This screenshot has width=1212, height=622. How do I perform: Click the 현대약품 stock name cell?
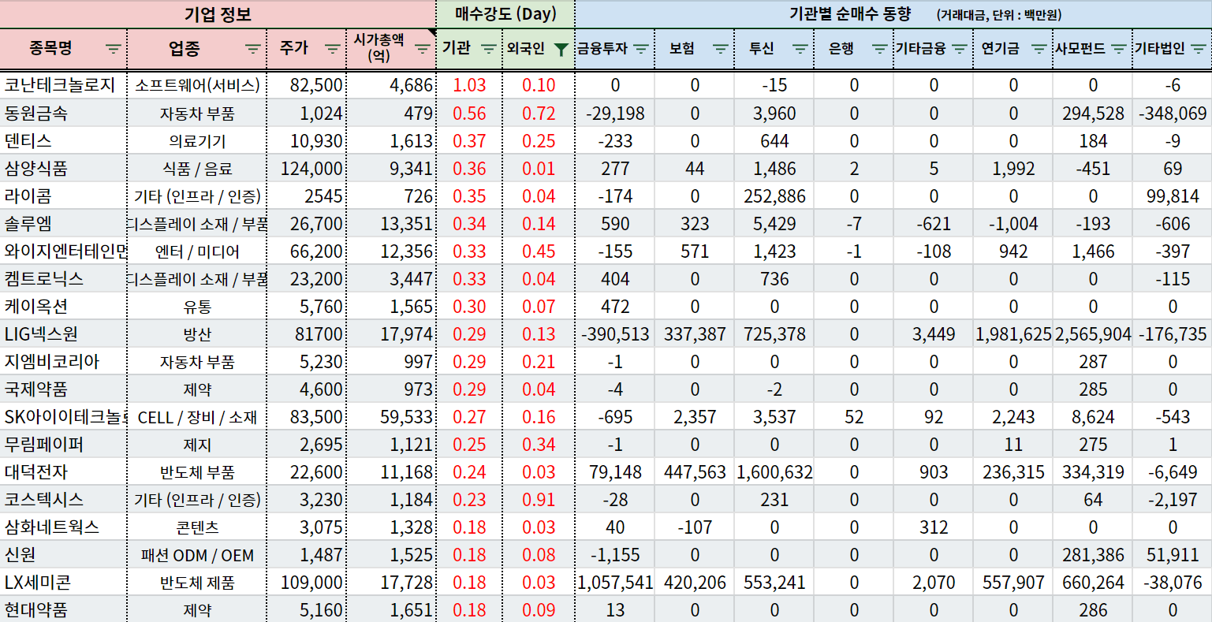click(x=63, y=609)
